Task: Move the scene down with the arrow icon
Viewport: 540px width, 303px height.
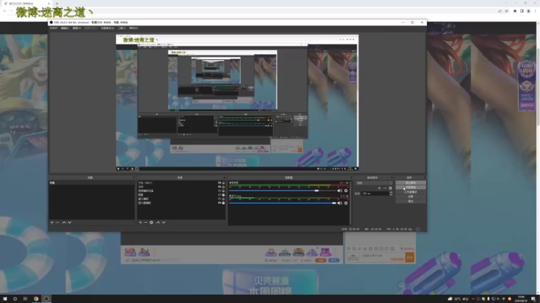Action: click(70, 223)
